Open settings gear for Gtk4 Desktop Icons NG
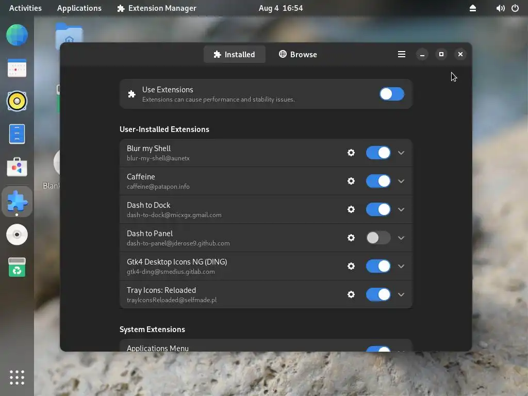The image size is (528, 396). [351, 266]
